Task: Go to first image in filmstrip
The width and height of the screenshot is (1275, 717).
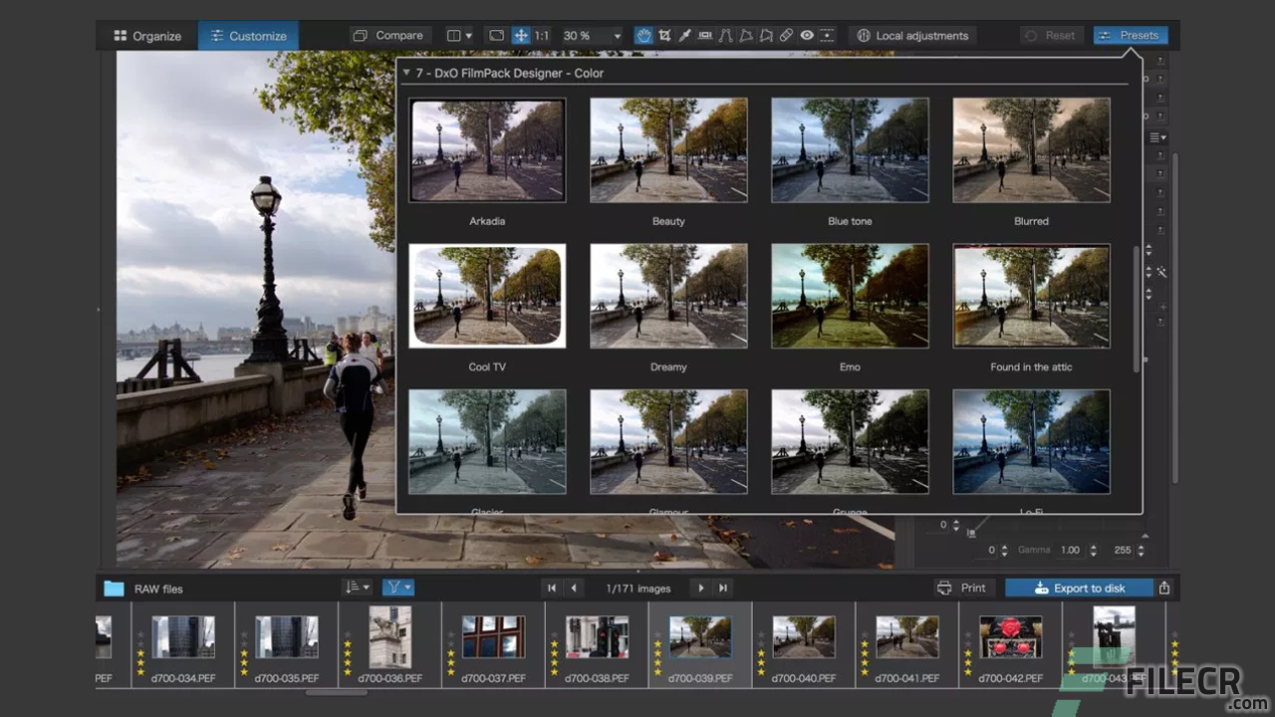Action: tap(552, 589)
